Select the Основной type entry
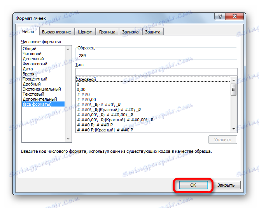The width and height of the screenshot is (259, 208). tap(153, 79)
